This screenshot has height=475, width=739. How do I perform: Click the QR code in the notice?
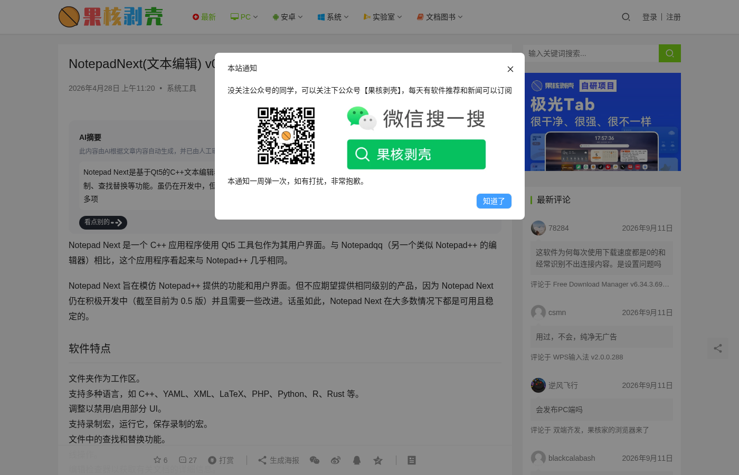286,136
